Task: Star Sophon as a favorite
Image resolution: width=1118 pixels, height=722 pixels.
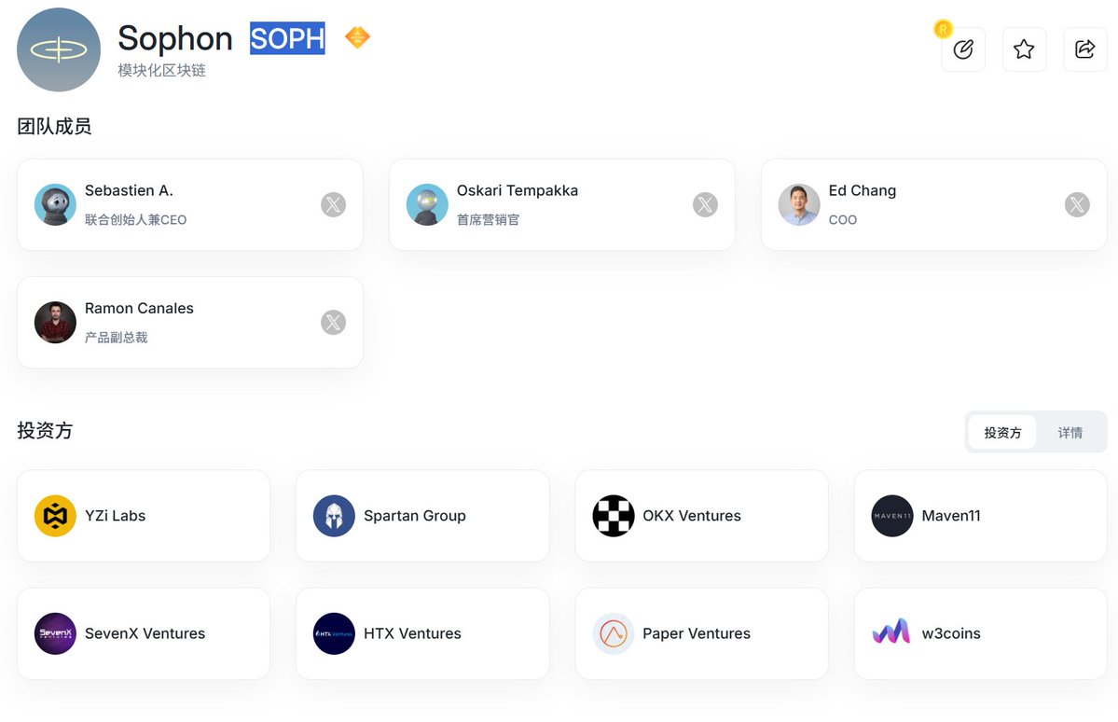Action: point(1024,49)
